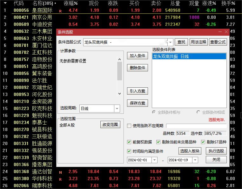
Task: Select stock row 001339 智微智能
Action: point(28,157)
